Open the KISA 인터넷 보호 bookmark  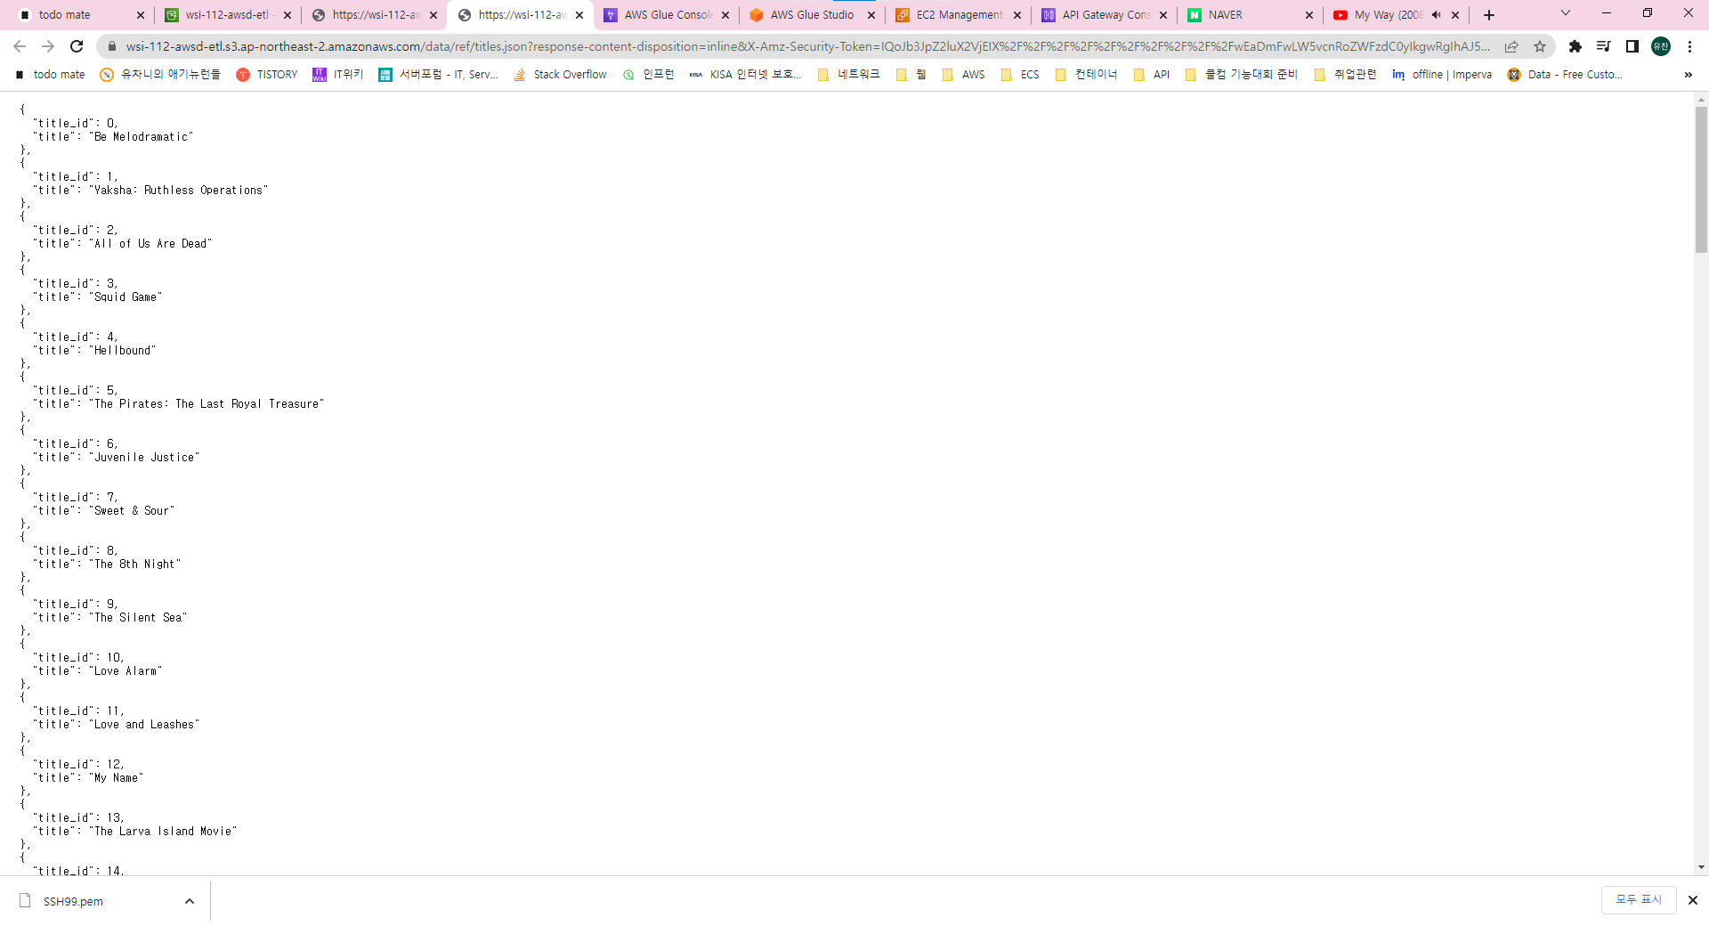tap(746, 75)
